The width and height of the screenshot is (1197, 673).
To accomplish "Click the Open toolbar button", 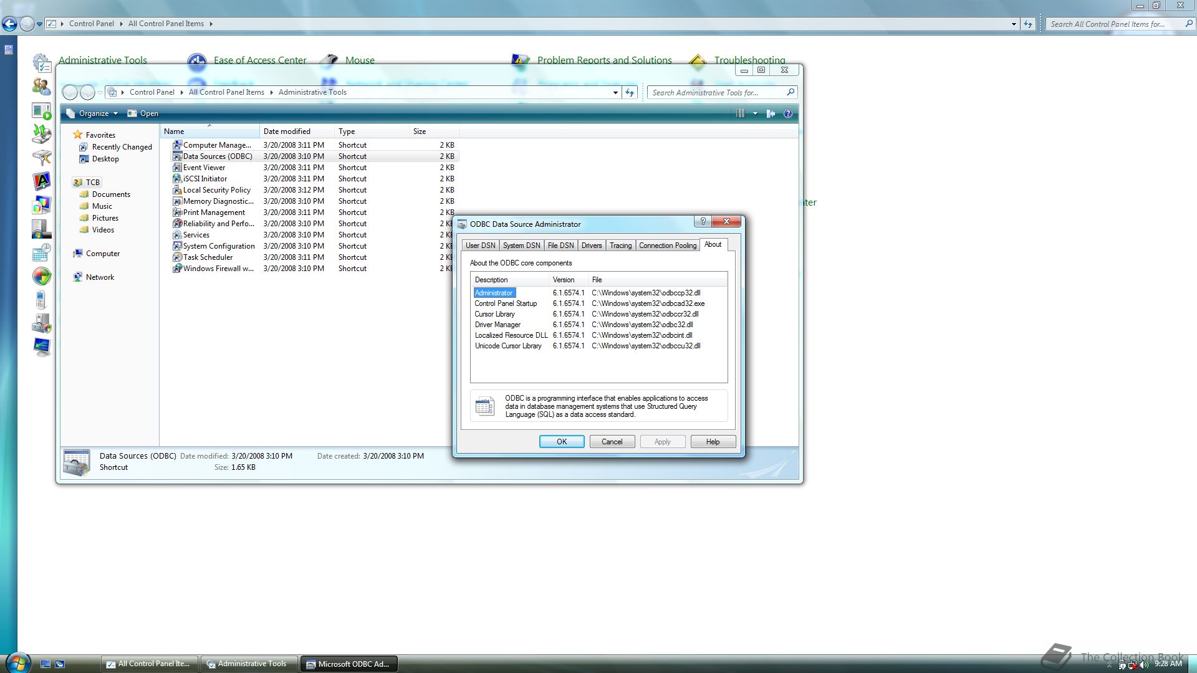I will [x=143, y=113].
